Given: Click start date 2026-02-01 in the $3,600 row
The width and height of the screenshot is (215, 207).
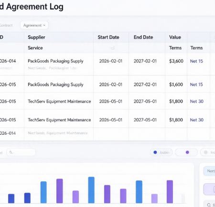Looking at the screenshot, I should pos(111,61).
